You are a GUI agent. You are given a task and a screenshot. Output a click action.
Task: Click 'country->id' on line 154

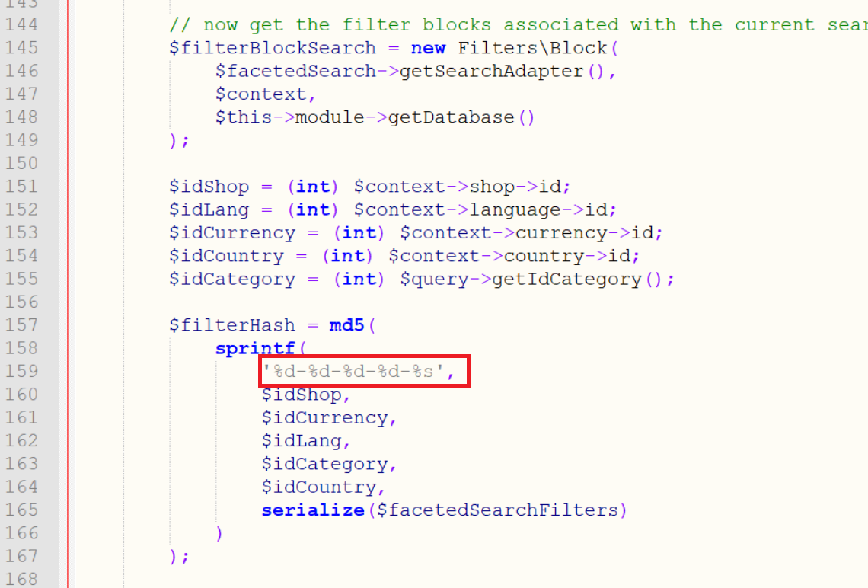pyautogui.click(x=566, y=256)
